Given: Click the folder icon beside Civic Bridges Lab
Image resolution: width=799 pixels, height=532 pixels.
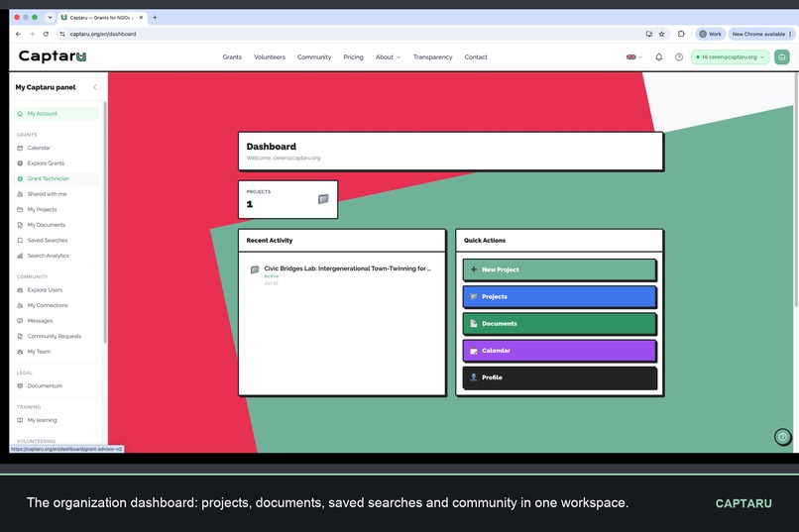Looking at the screenshot, I should coord(255,269).
